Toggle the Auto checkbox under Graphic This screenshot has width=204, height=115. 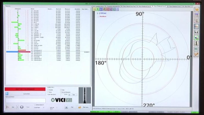tap(48, 92)
